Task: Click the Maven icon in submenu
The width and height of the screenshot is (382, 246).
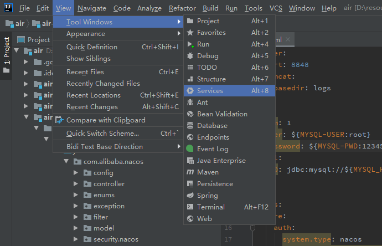Action: [x=190, y=172]
